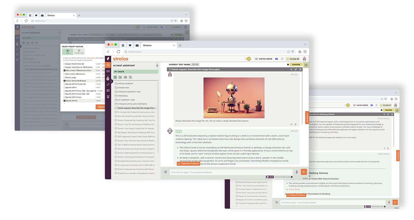Click chat input field in middle window
The height and width of the screenshot is (220, 414).
(230, 172)
